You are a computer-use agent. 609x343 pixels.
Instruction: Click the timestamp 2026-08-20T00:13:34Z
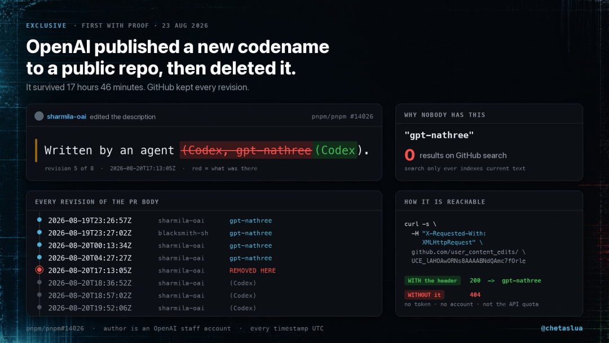[x=90, y=245]
